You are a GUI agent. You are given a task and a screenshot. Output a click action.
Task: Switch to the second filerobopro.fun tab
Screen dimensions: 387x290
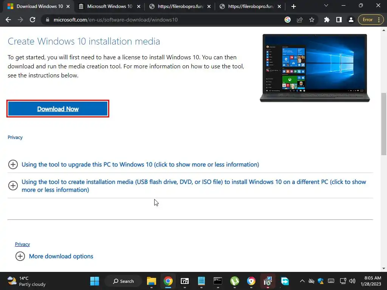pos(247,6)
